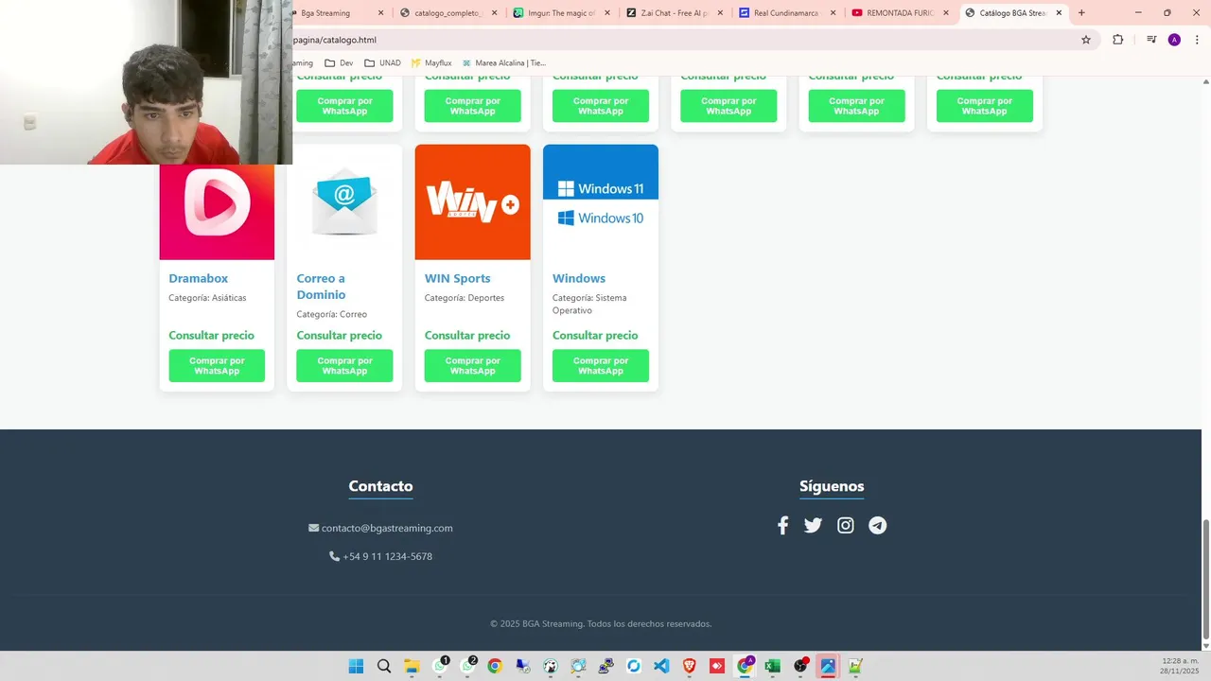Open the Chrome extensions puzzle icon
Viewport: 1211px width, 681px height.
coord(1117,40)
